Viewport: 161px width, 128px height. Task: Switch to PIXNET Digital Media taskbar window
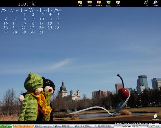[43, 126]
